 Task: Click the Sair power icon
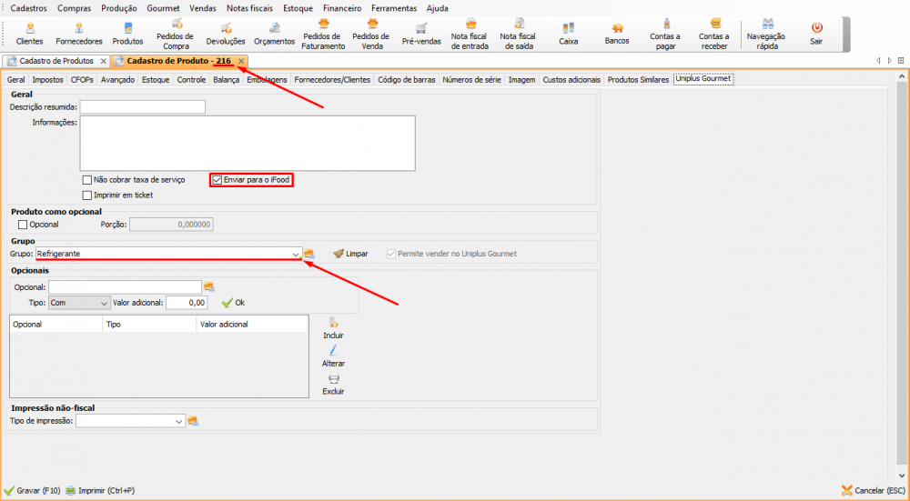(816, 33)
